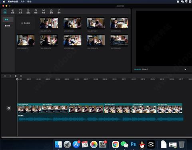Open System Preferences from the Dock

[x=103, y=144]
